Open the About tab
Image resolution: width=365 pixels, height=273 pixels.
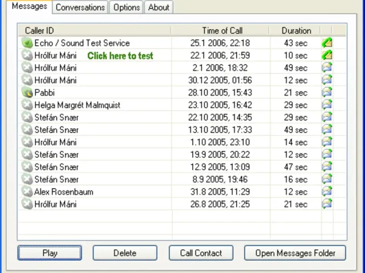pos(158,7)
